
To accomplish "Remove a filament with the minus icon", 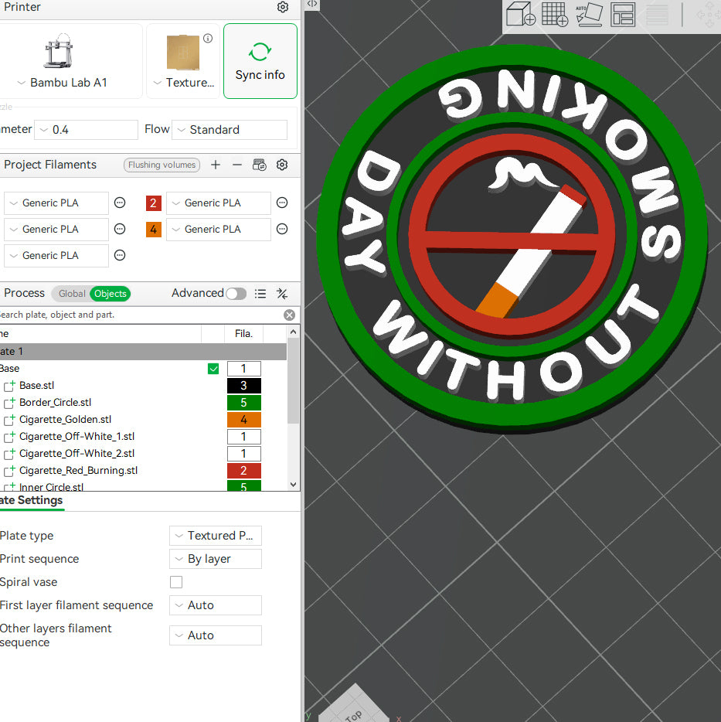I will 237,165.
